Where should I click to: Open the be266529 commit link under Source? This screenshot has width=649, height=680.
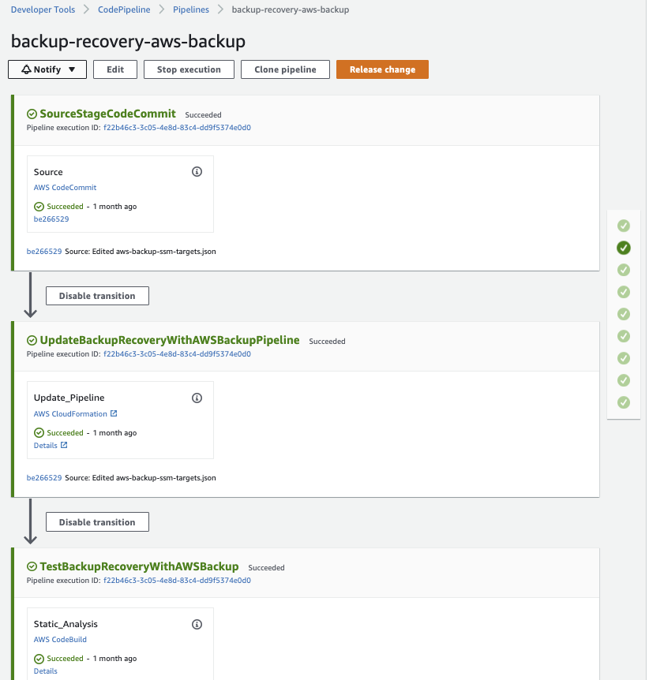tap(51, 219)
